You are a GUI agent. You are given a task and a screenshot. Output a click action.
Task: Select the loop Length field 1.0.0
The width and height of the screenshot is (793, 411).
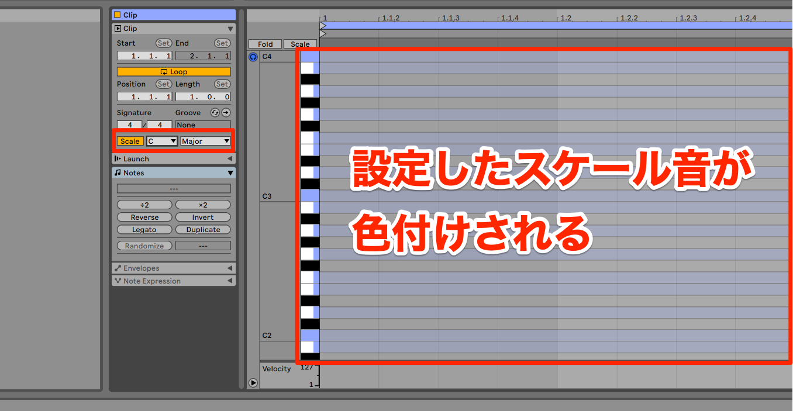pos(203,97)
